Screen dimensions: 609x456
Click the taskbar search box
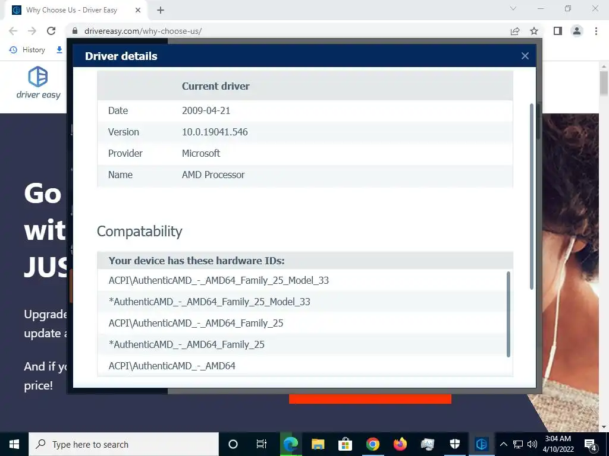124,444
